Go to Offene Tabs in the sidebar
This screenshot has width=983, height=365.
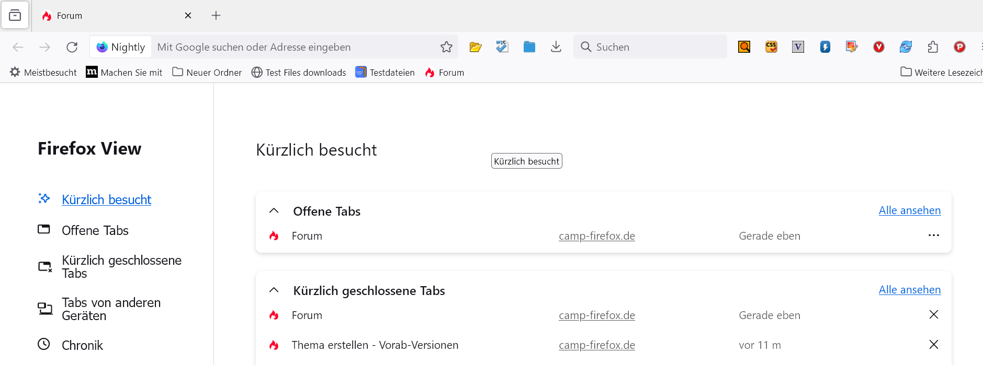[x=95, y=230]
